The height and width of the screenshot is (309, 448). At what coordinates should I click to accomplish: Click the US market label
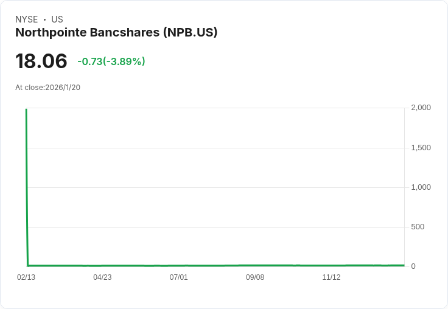click(x=57, y=19)
